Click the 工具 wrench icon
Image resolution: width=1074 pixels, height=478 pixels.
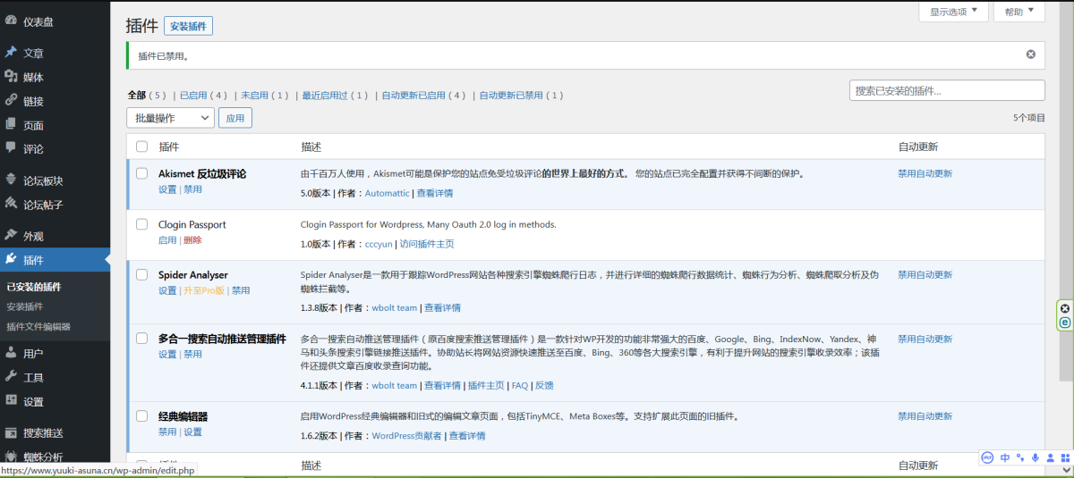coord(11,377)
